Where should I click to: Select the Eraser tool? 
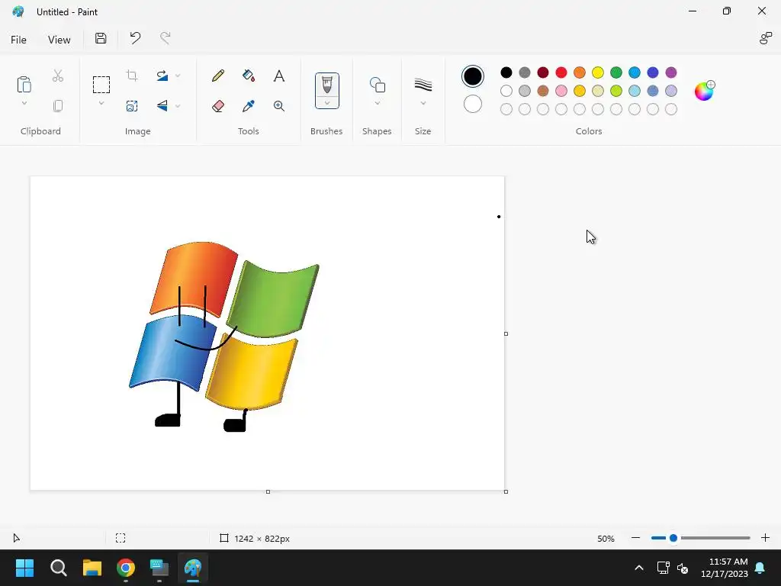pos(217,106)
